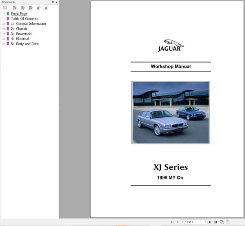Click the previous view icon in status bar
The width and height of the screenshot is (245, 226).
pyautogui.click(x=222, y=222)
